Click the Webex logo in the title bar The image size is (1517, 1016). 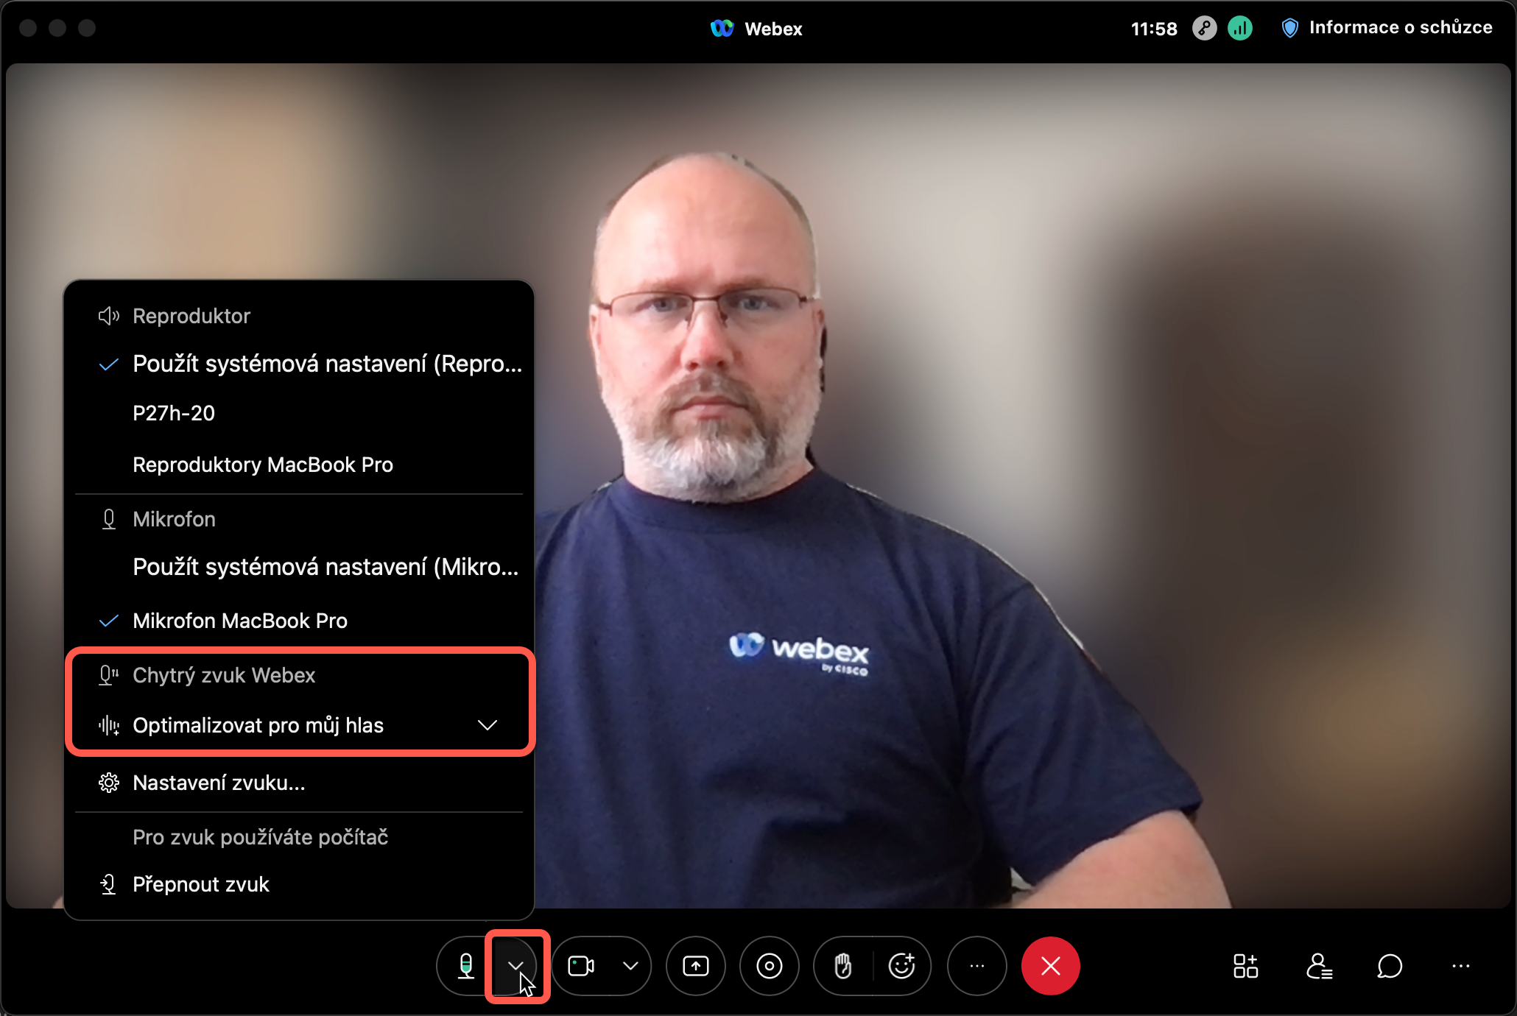pos(722,29)
